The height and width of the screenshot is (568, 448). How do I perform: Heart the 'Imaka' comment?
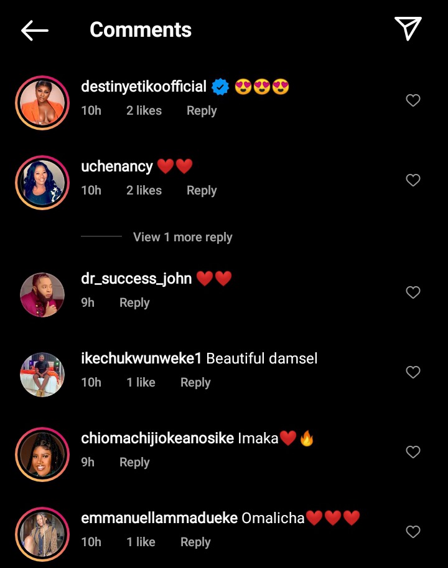413,452
